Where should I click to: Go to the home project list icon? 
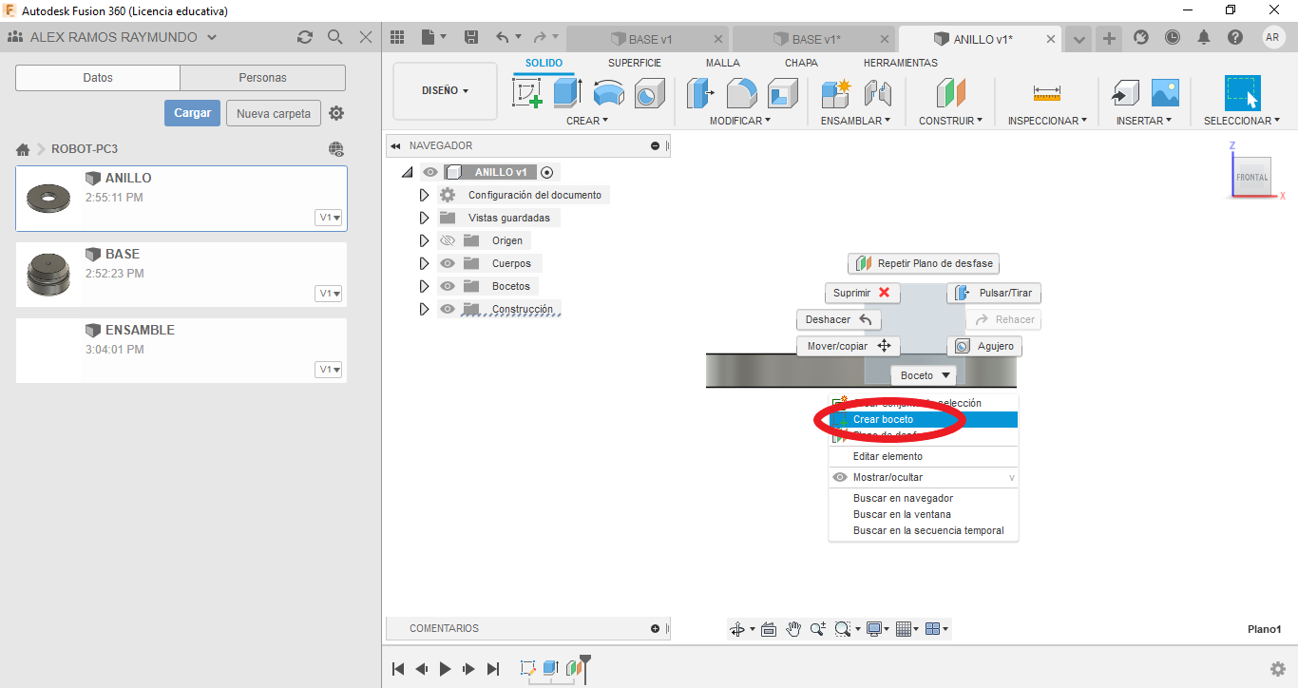pyautogui.click(x=23, y=149)
